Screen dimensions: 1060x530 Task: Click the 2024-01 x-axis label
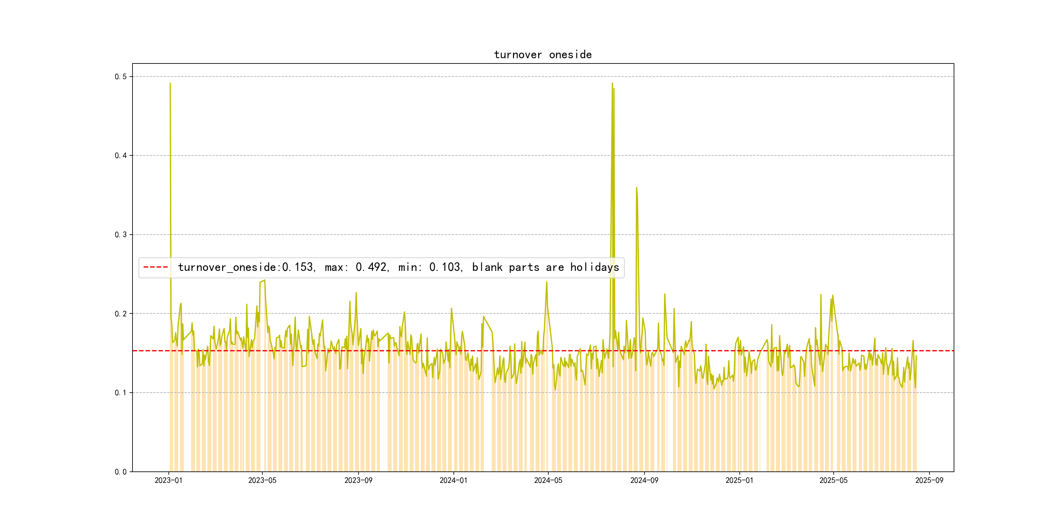coord(453,480)
